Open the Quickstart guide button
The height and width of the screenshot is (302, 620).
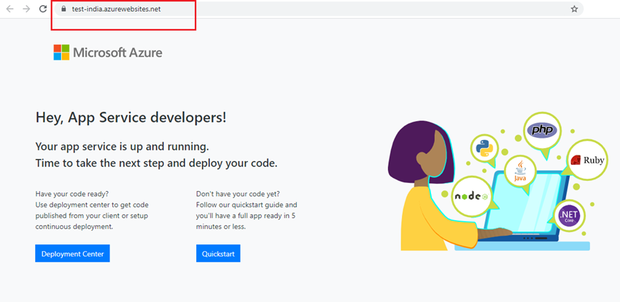pyautogui.click(x=218, y=253)
